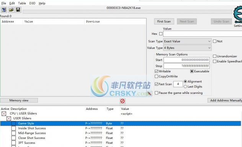Toggle the Not checkbox
Viewport: 242px width, 147px height.
click(214, 41)
